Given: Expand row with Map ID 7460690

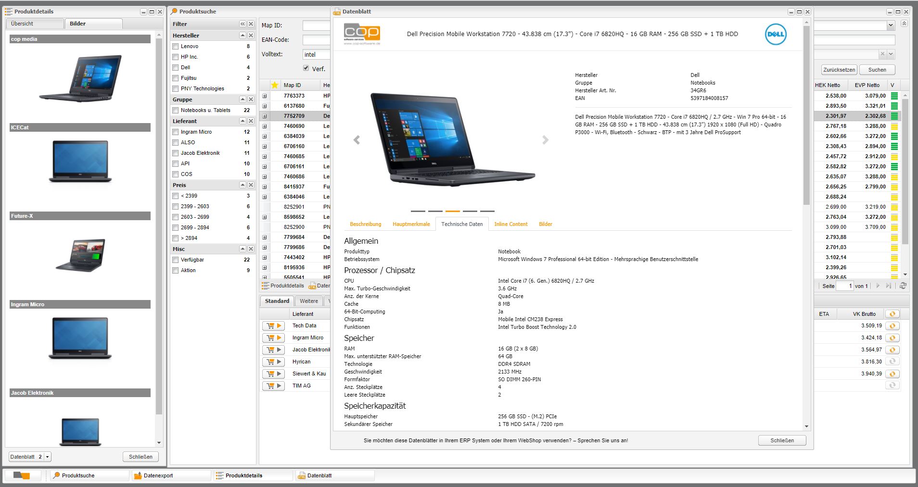Looking at the screenshot, I should (264, 126).
